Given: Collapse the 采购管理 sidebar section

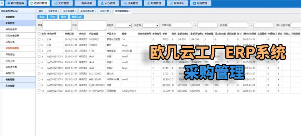Looking at the screenshot, I should click(18, 23).
